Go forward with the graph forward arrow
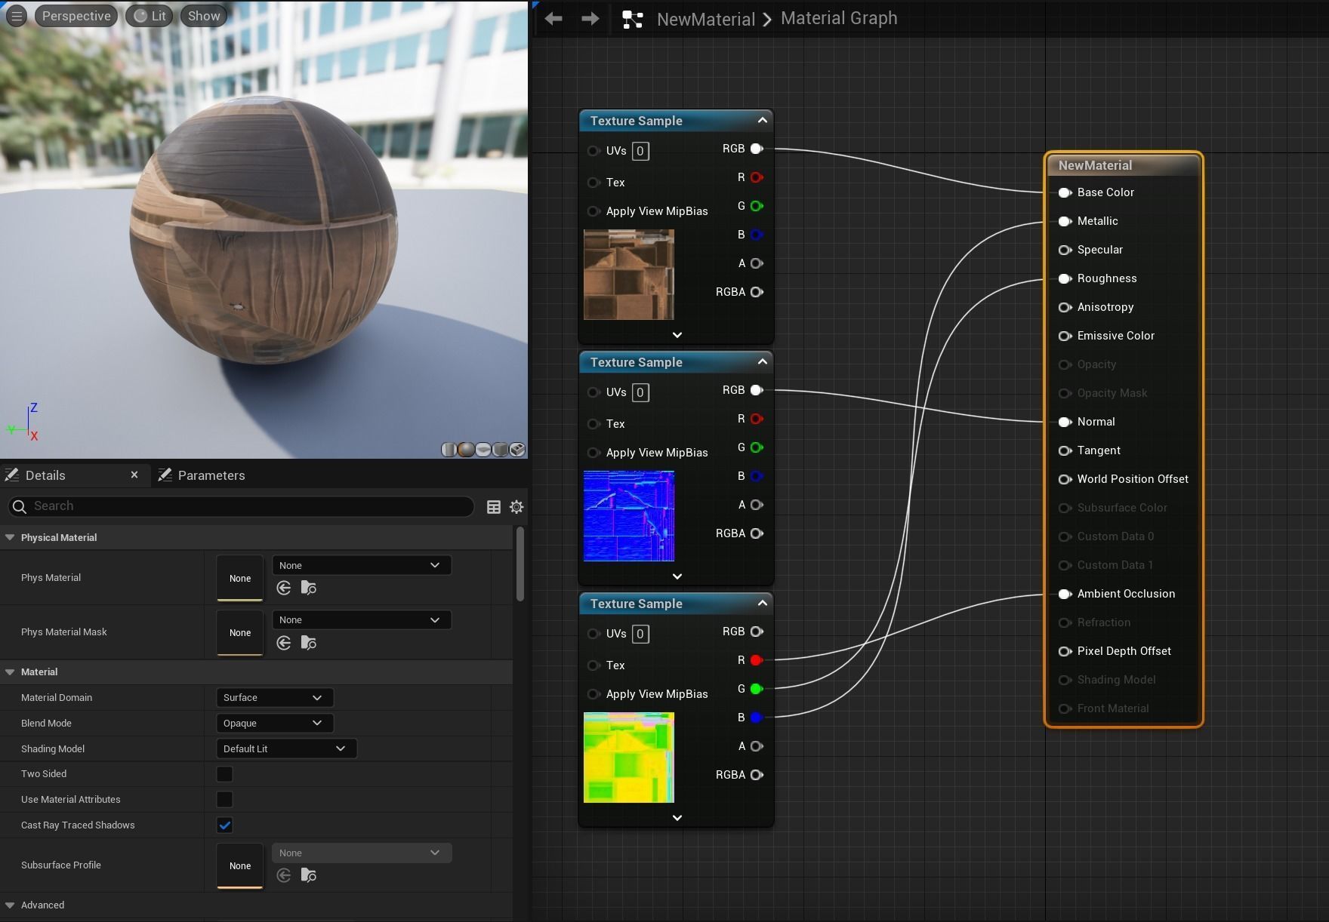 point(590,19)
